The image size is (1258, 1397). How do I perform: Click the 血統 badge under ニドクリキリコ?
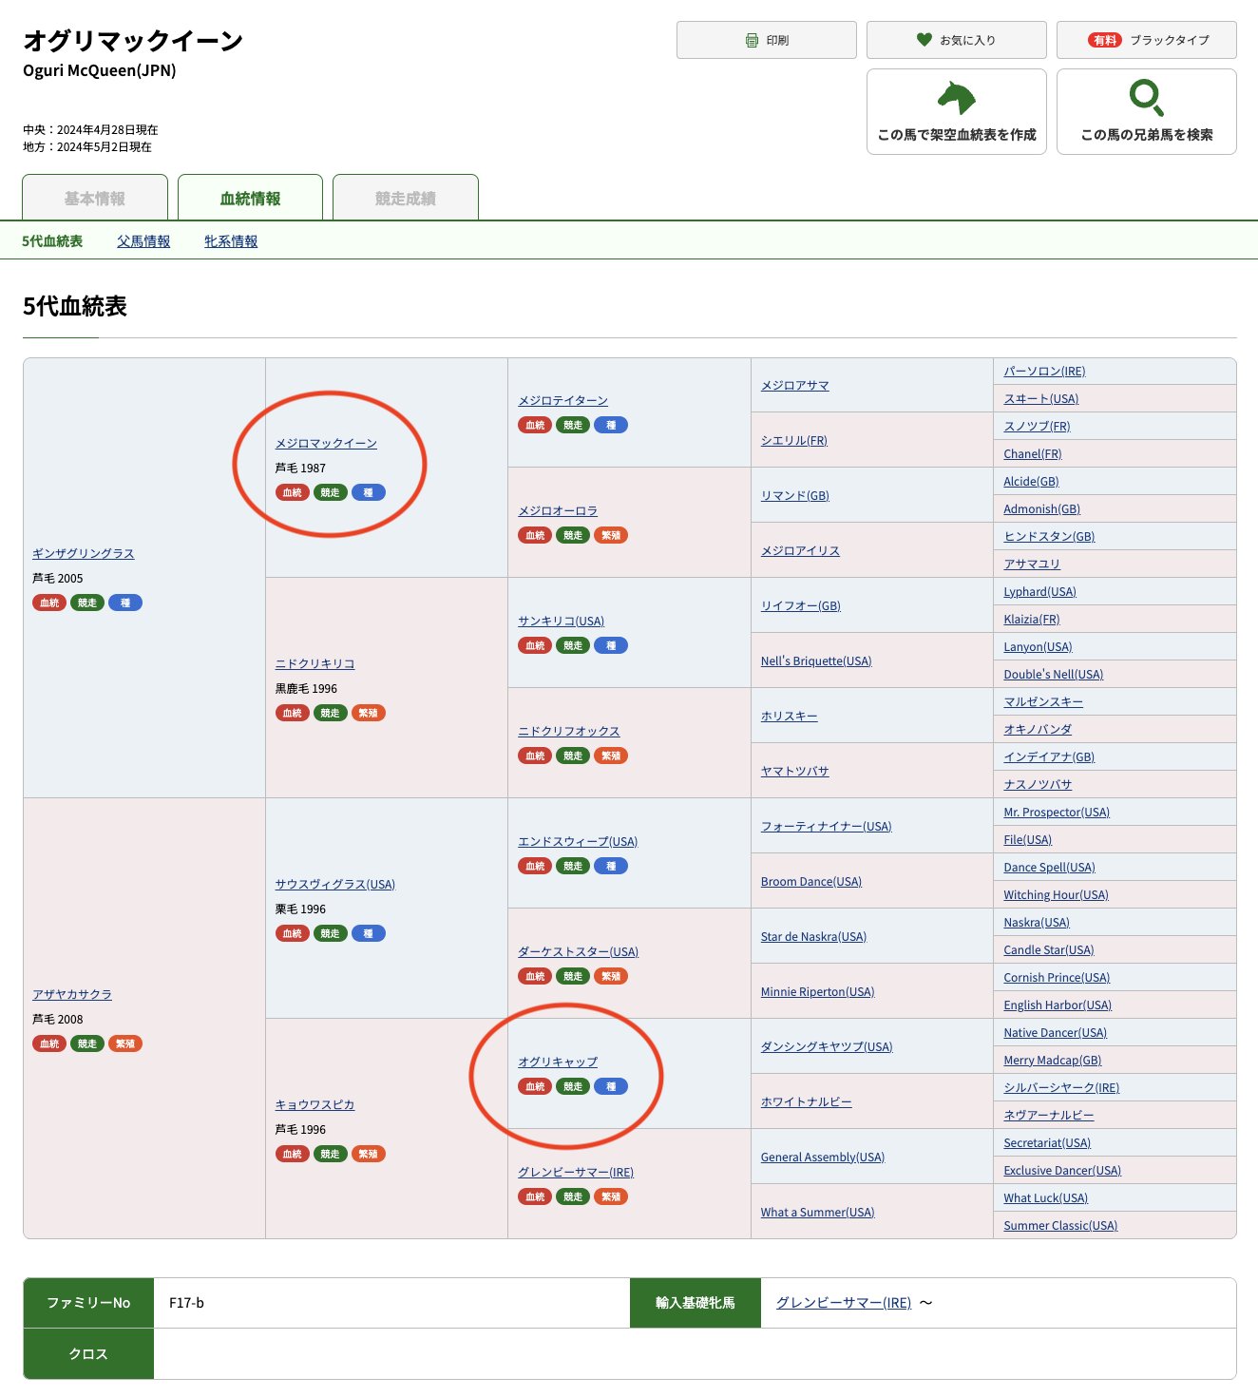(x=293, y=713)
